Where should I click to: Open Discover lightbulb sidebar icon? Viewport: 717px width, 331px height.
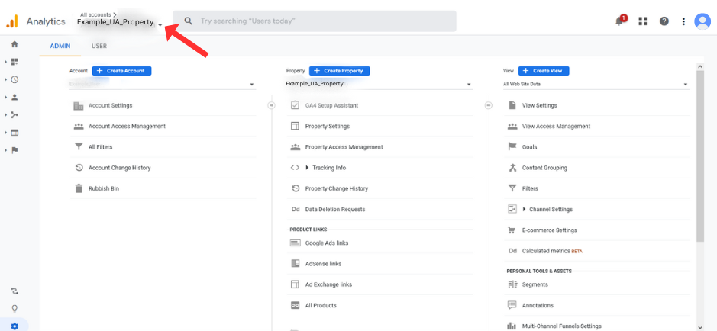(x=15, y=308)
